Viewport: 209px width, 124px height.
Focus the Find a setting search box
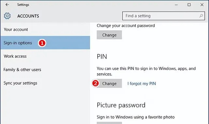coord(164,16)
